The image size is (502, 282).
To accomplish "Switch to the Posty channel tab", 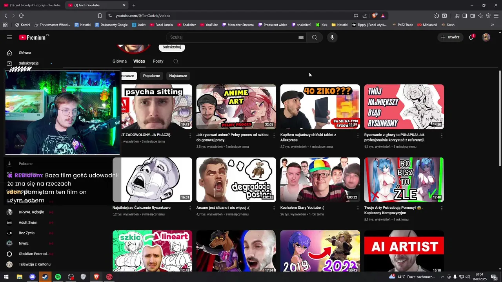I will 158,61.
